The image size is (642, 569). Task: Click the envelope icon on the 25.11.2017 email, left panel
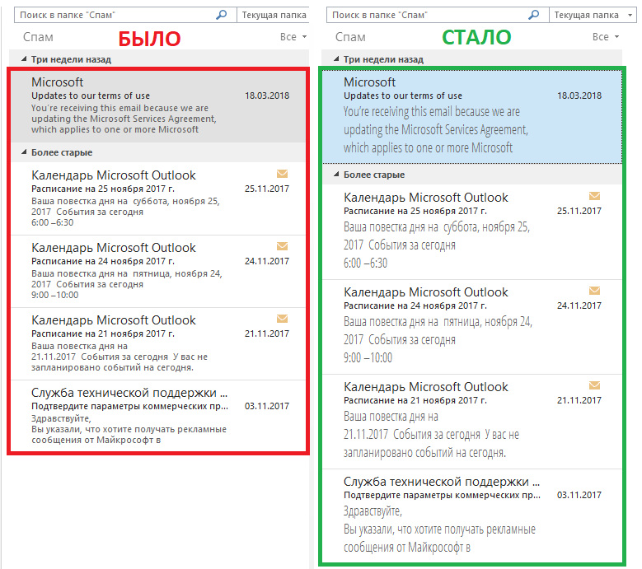click(x=282, y=174)
